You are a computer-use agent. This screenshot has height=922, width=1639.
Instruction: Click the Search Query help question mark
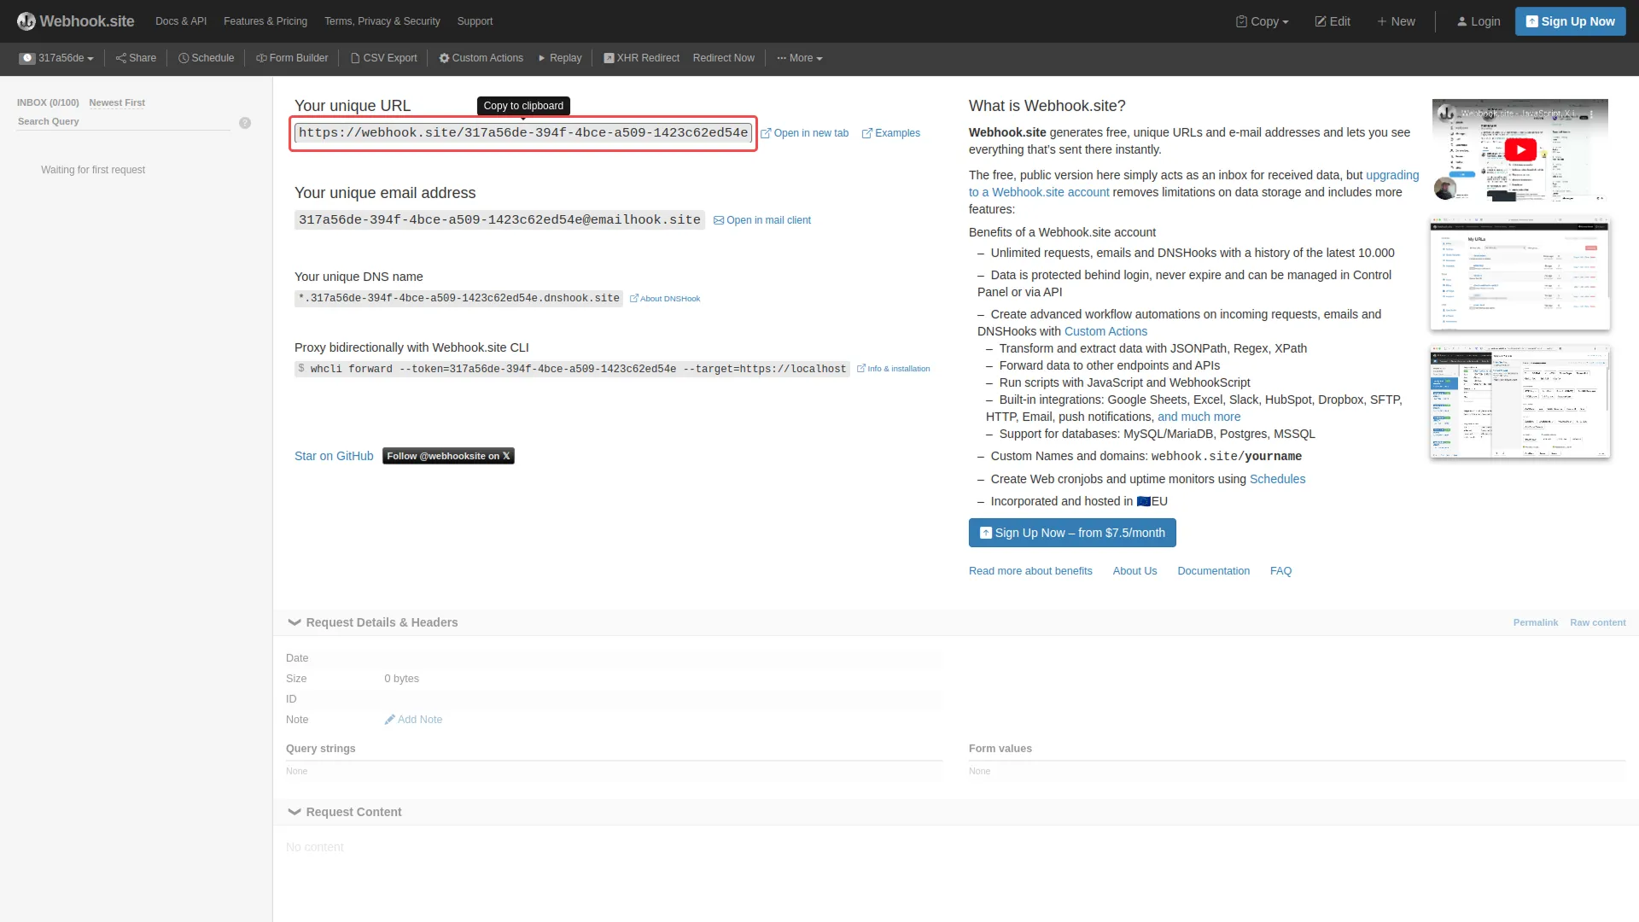pyautogui.click(x=245, y=122)
